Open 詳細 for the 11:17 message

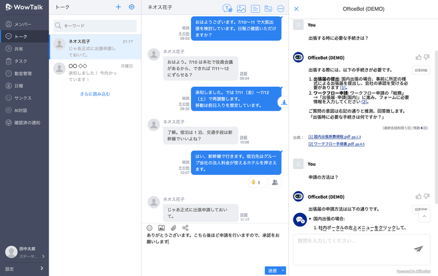pyautogui.click(x=244, y=215)
